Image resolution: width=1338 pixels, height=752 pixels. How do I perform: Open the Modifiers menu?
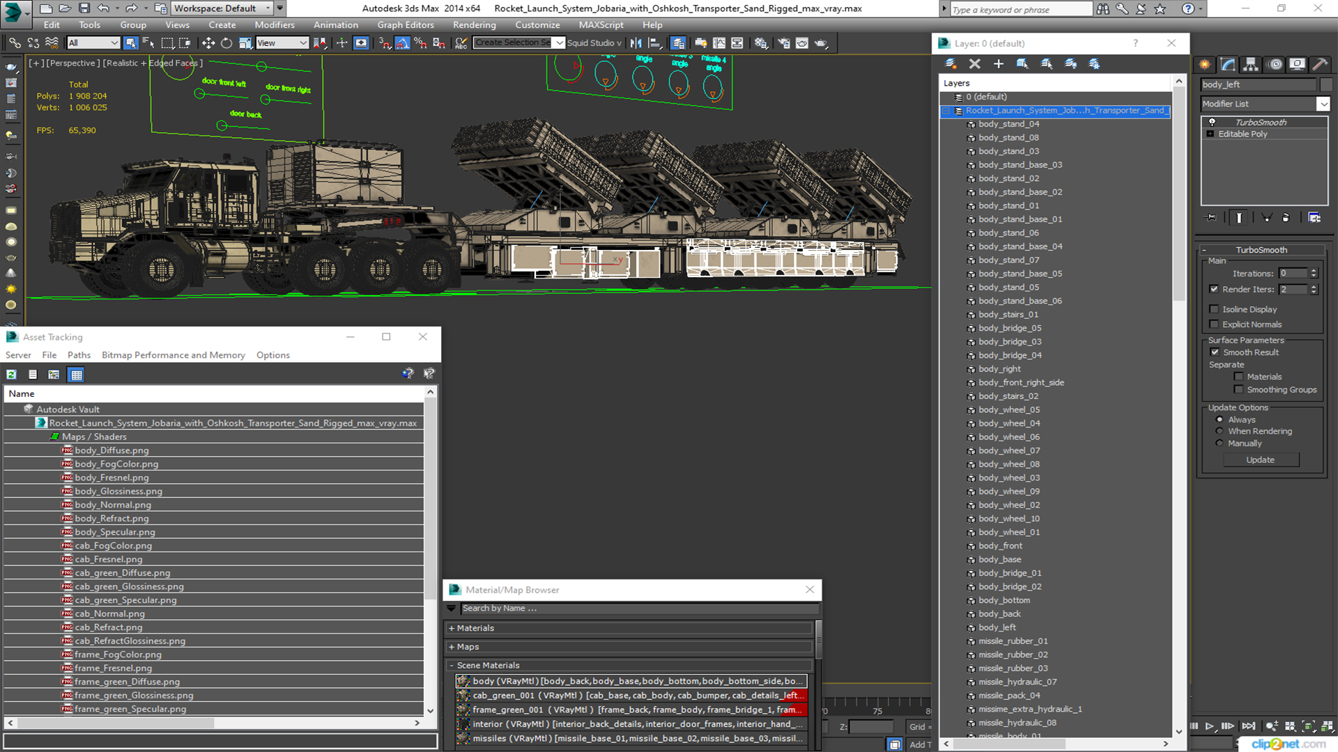coord(275,25)
